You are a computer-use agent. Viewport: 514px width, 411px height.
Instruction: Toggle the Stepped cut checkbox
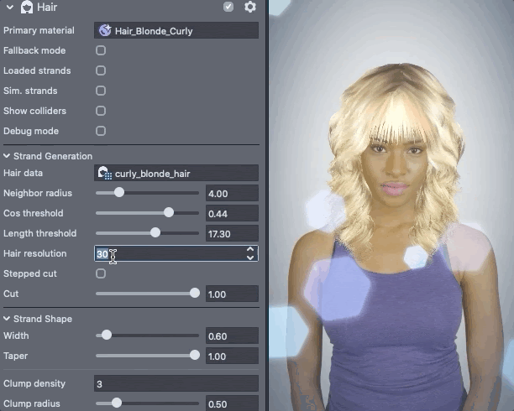pyautogui.click(x=101, y=273)
